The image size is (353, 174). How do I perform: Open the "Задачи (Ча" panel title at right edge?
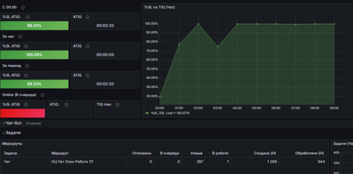[342, 143]
